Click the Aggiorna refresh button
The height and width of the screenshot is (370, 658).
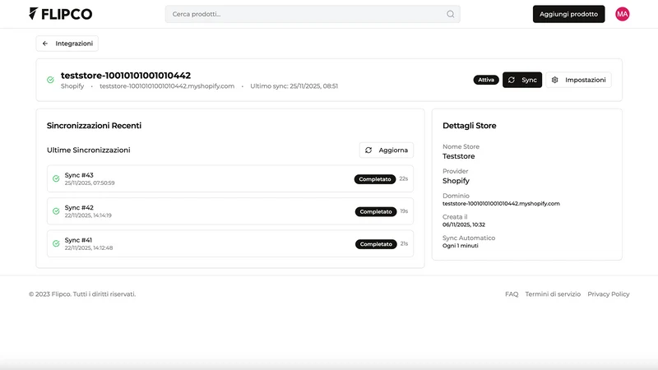386,150
